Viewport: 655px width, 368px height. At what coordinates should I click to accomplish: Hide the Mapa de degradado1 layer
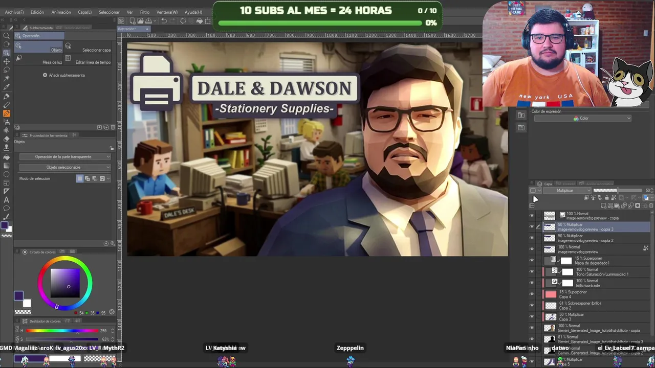[532, 261]
